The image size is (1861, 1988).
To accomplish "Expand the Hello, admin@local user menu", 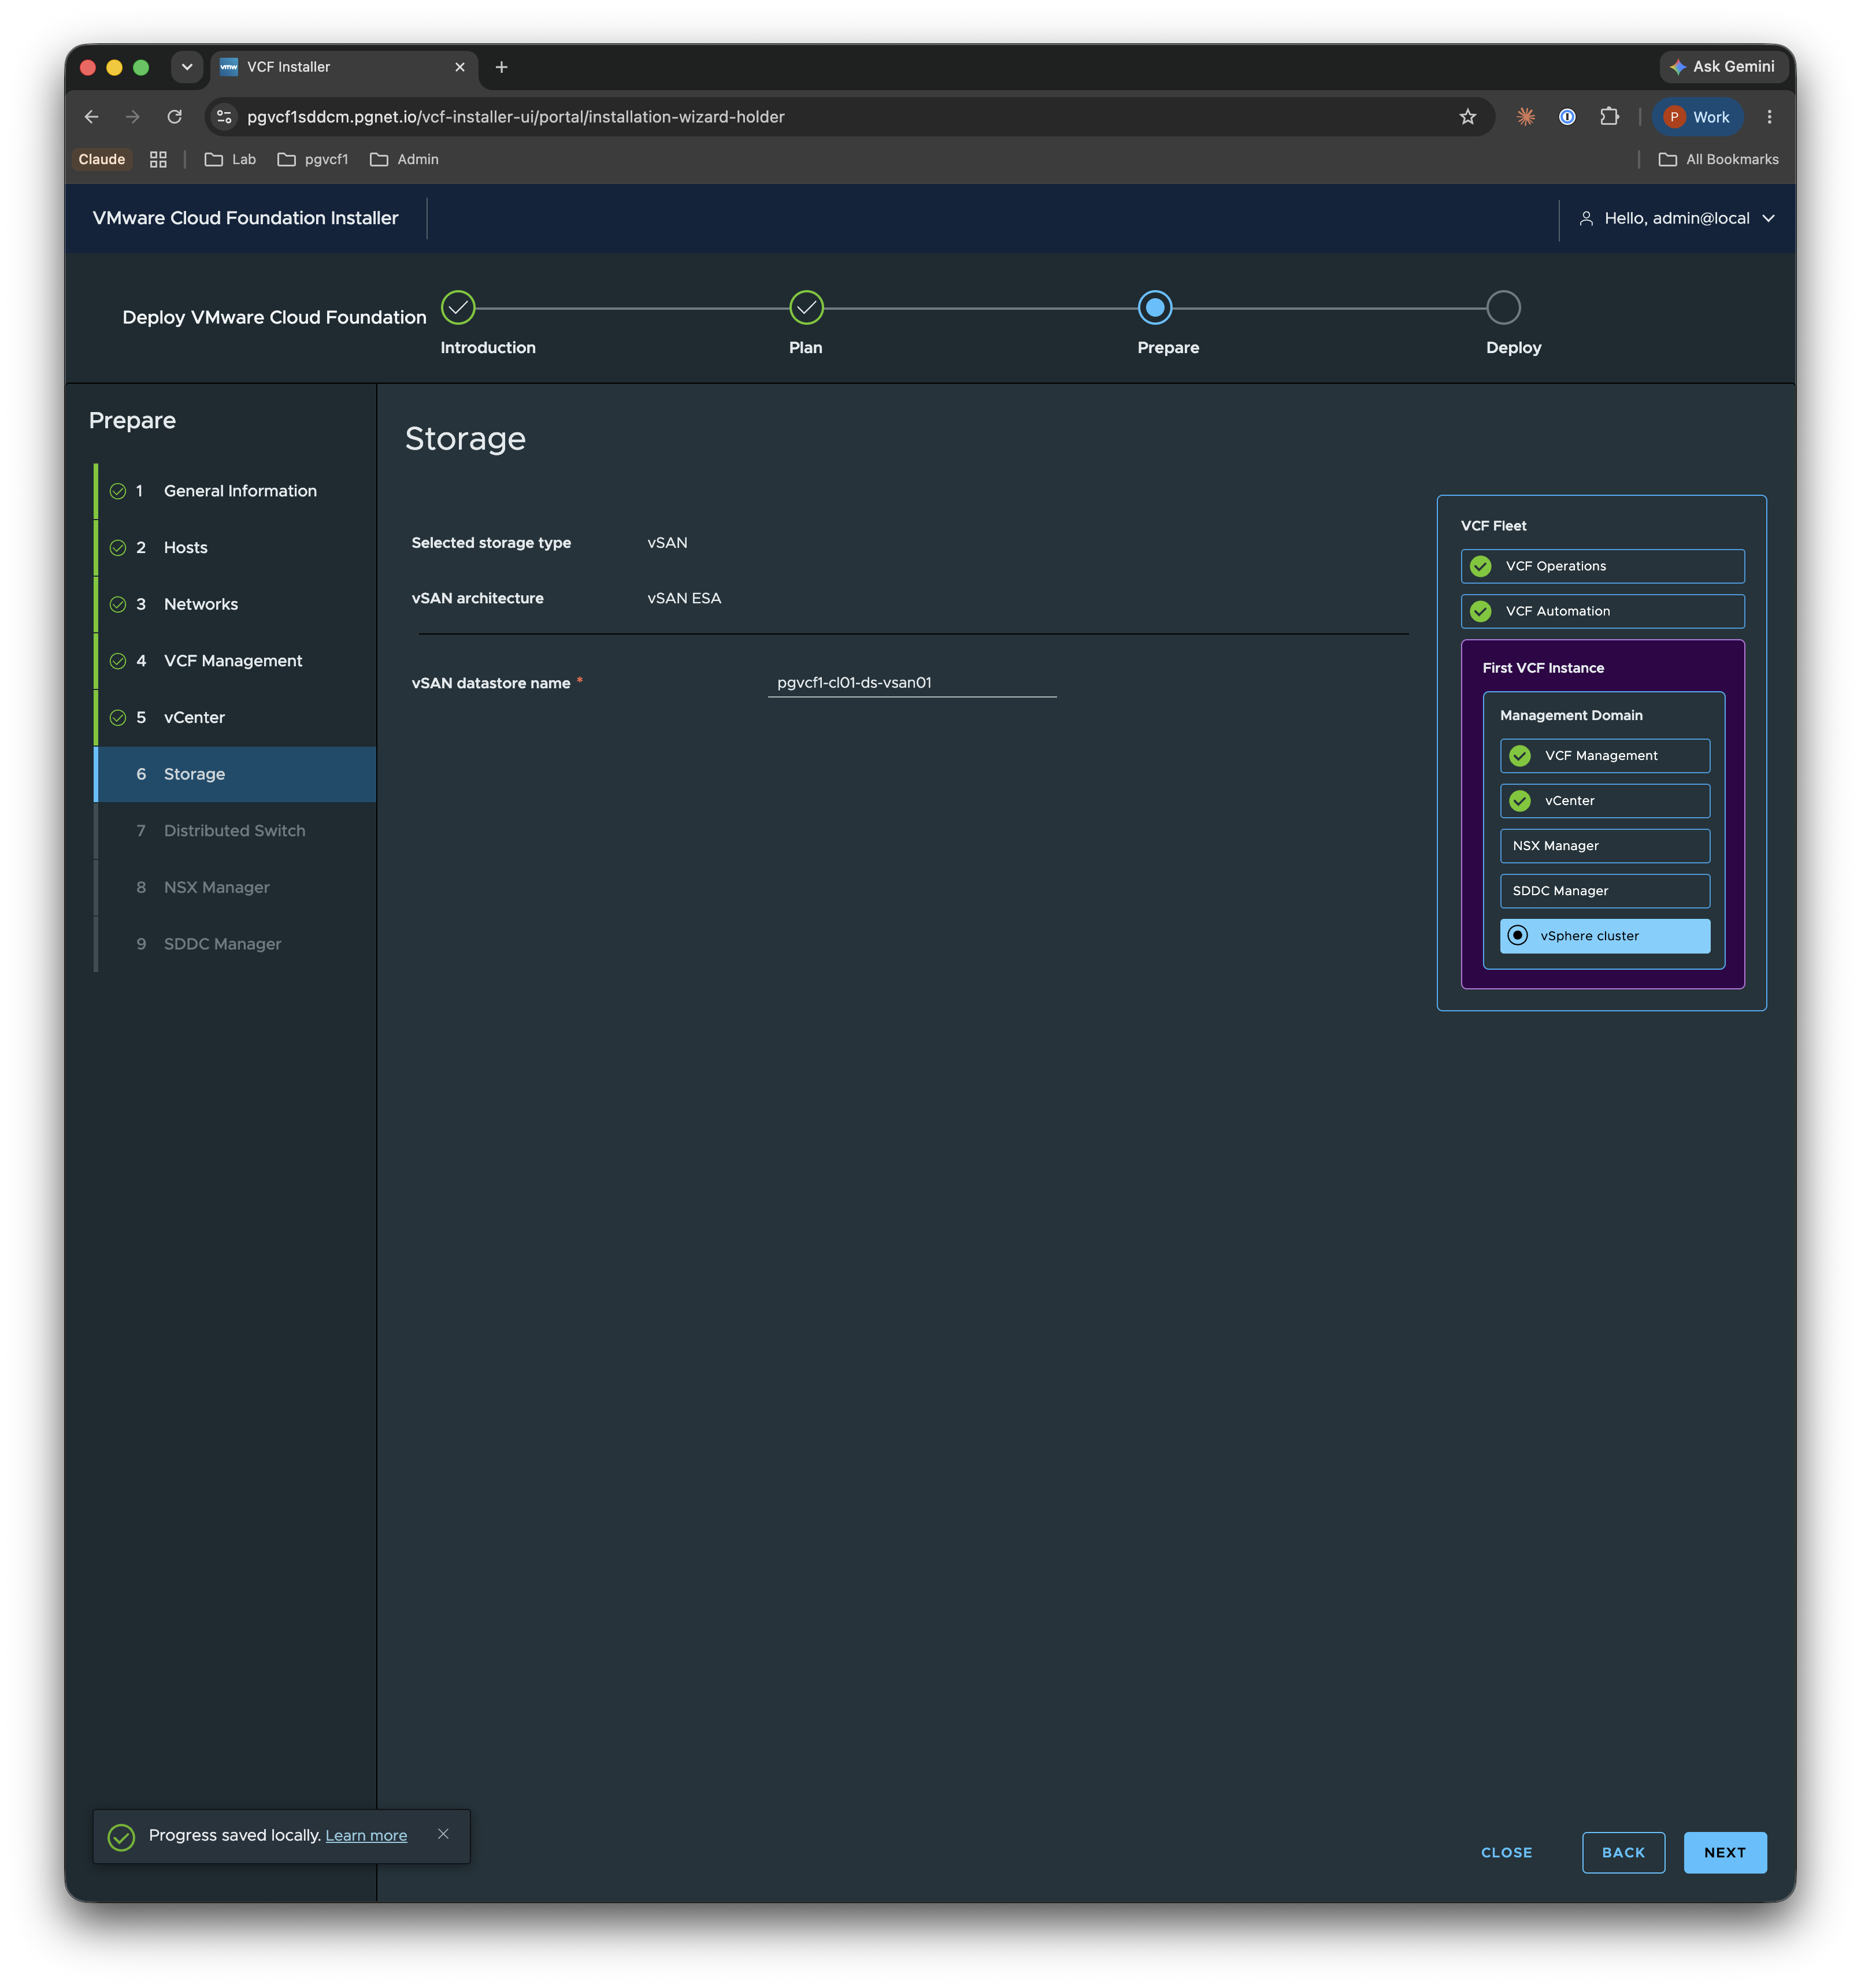I will pos(1677,218).
